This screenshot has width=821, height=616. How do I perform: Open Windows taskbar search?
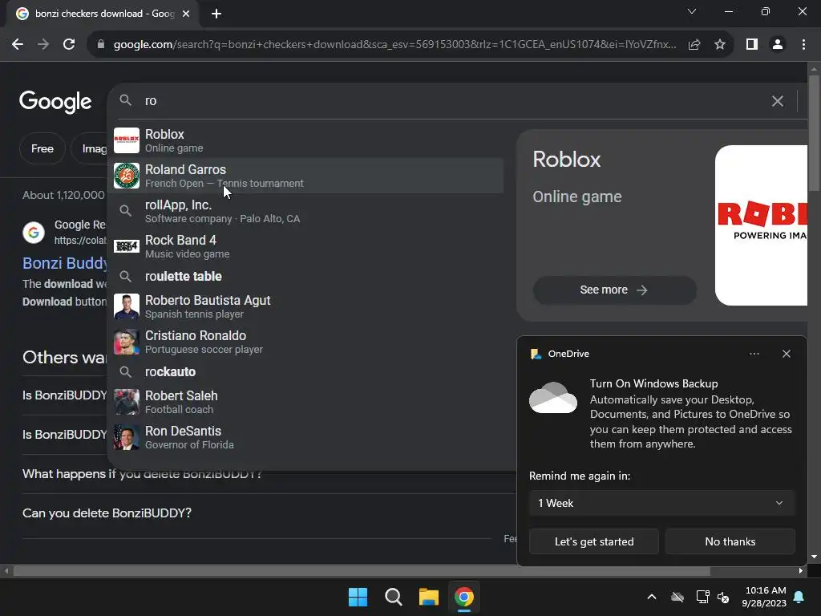(x=393, y=597)
